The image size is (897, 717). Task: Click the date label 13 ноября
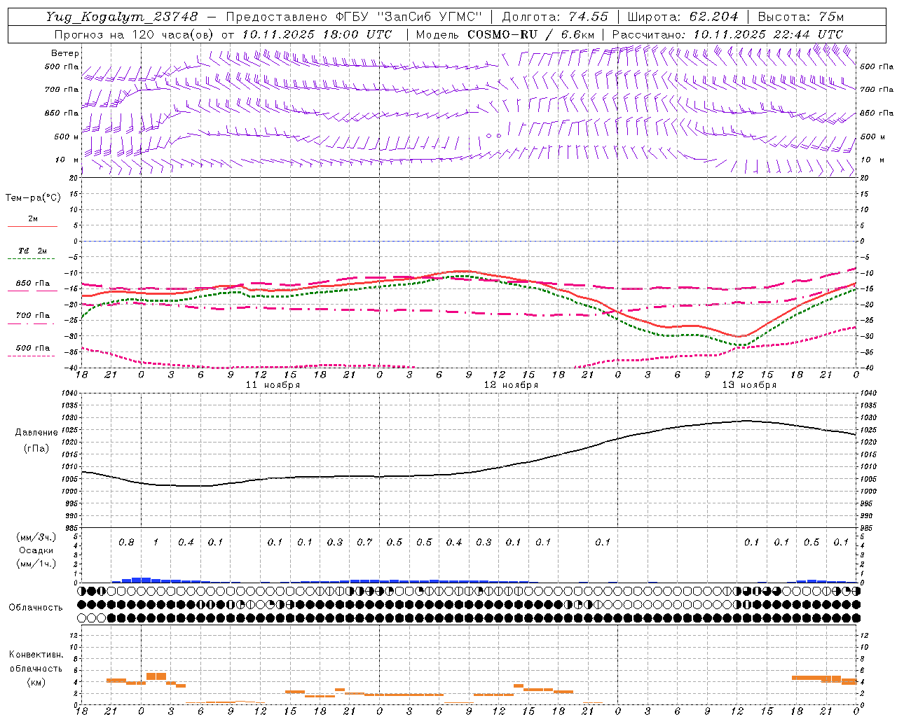[749, 385]
